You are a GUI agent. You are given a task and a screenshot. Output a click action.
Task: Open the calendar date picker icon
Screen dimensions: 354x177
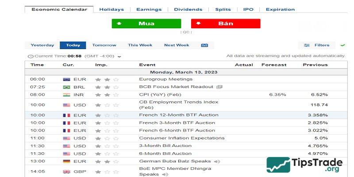(x=204, y=45)
